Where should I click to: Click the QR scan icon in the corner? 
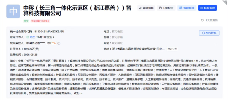pyautogui.click(x=225, y=2)
